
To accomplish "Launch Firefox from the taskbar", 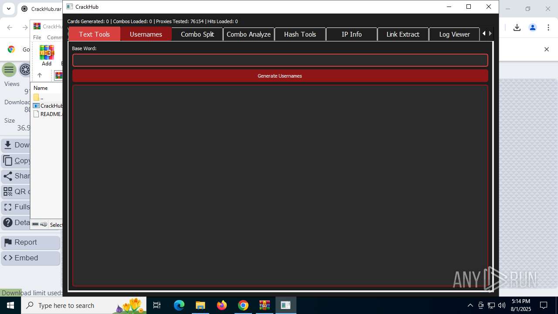I will pos(222,305).
